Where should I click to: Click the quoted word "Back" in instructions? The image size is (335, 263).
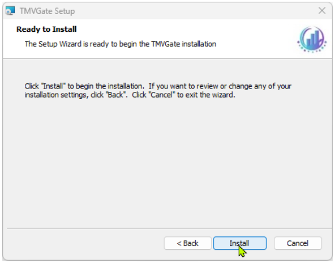click(116, 95)
